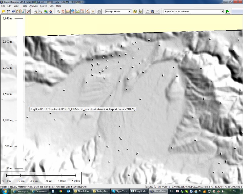Open the Analysis menu

coord(33,6)
